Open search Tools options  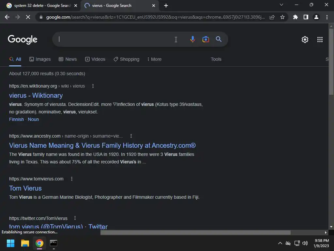pyautogui.click(x=216, y=59)
